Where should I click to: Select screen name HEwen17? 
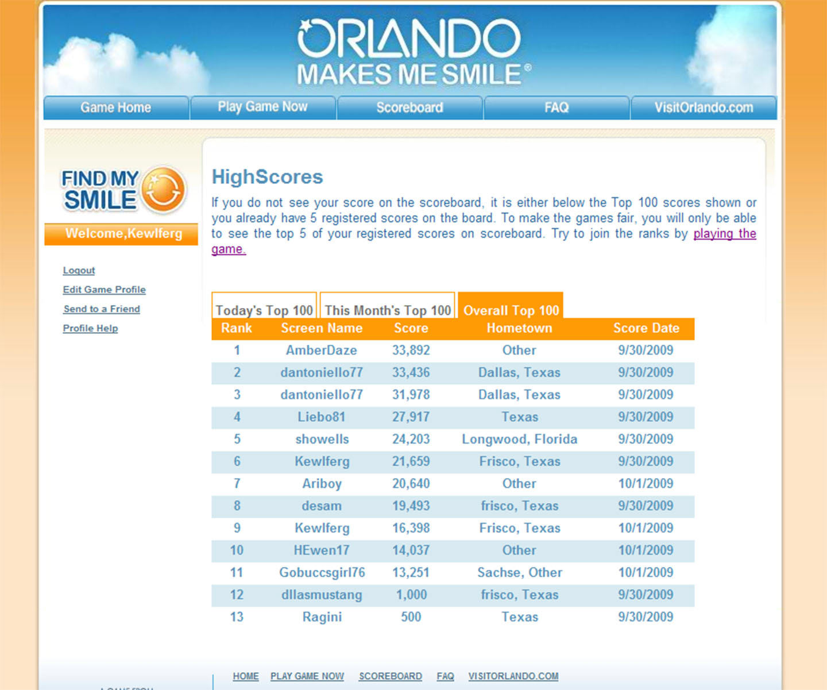pos(322,550)
